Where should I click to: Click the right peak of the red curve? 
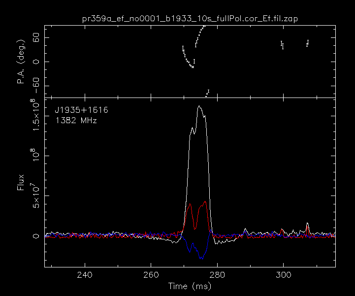click(205, 201)
